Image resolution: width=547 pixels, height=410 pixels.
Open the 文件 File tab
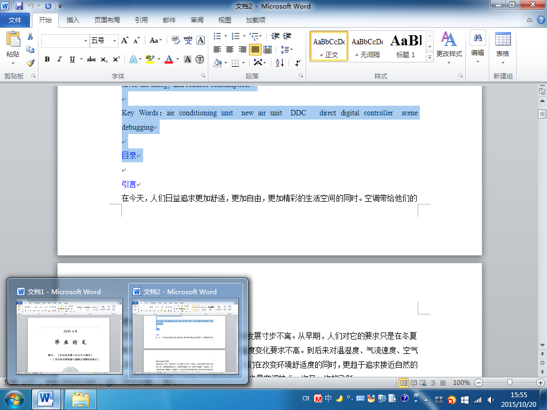click(x=14, y=20)
